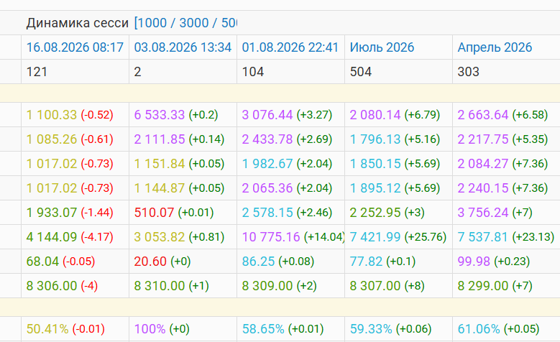Click the value 2 084.27 (+7.36)
Screen dimensions: 560x342
[503, 164]
